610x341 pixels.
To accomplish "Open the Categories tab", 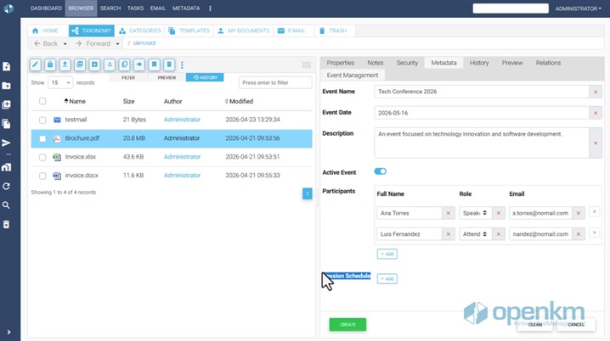I will [140, 31].
